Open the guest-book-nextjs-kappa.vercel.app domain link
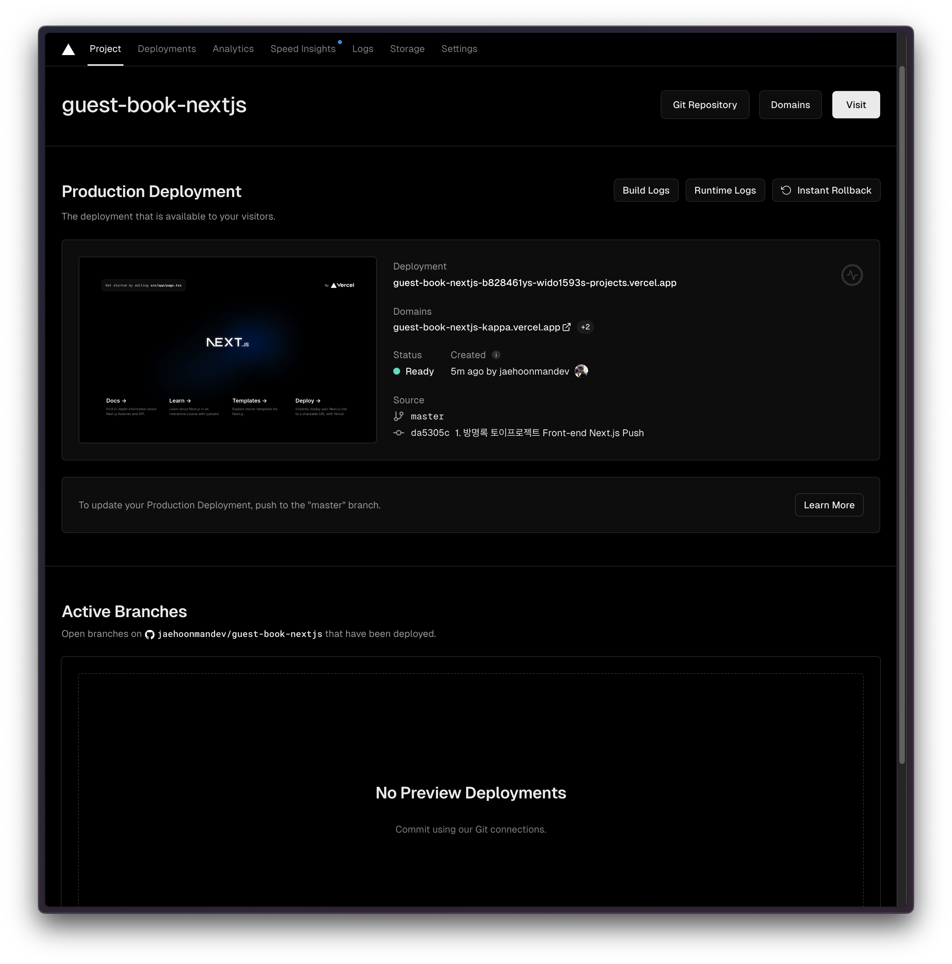The width and height of the screenshot is (952, 964). click(476, 327)
